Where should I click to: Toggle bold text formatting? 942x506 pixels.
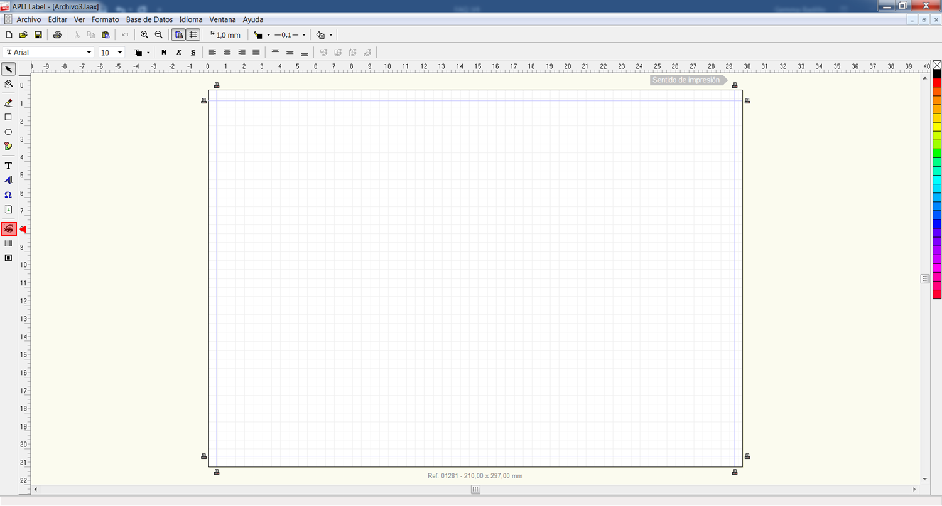164,52
